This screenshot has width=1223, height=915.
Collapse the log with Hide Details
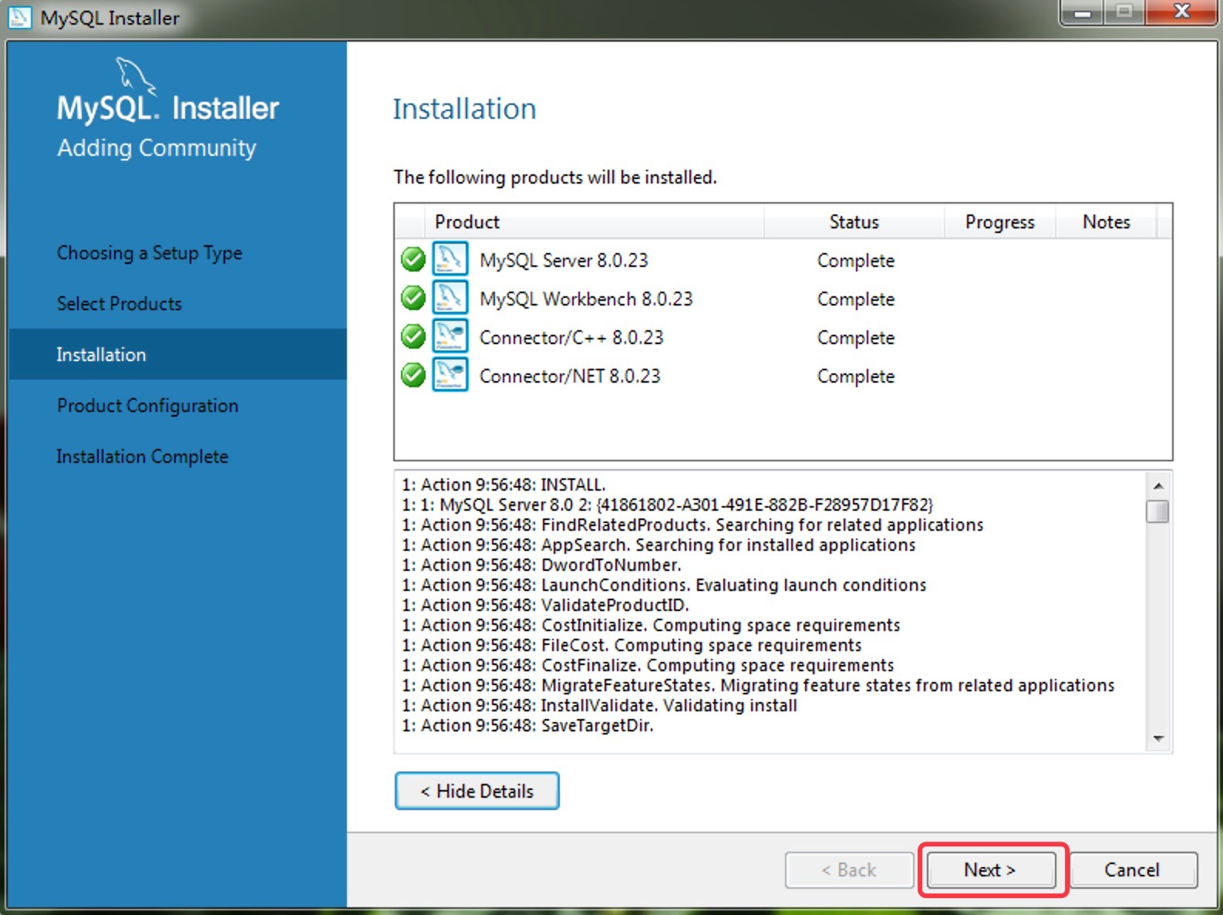point(477,791)
